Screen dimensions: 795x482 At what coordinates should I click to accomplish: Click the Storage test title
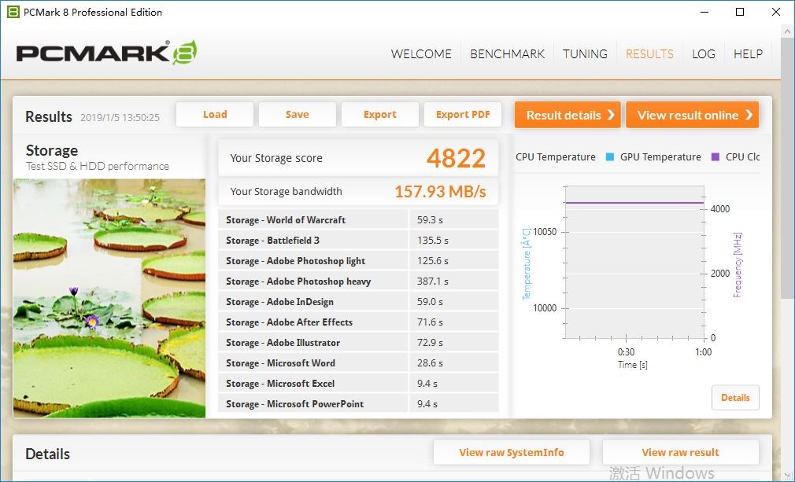pyautogui.click(x=52, y=150)
